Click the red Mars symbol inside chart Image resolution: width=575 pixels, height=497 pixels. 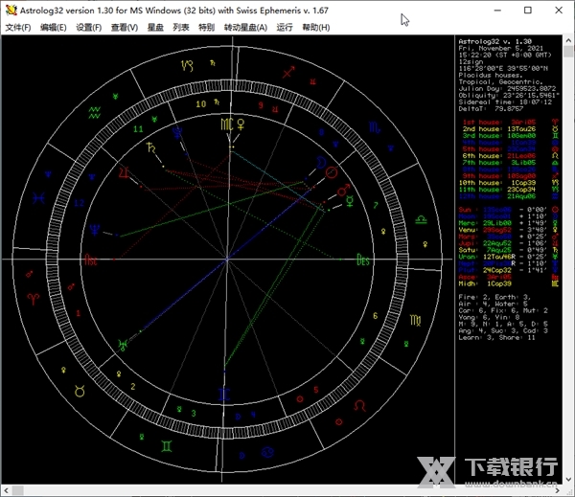343,191
